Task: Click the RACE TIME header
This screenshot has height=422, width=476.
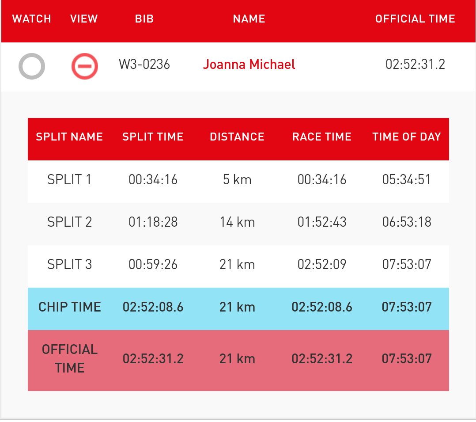Action: [x=322, y=137]
